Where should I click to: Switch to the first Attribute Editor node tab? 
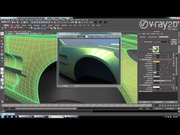pyautogui.click(x=142, y=37)
